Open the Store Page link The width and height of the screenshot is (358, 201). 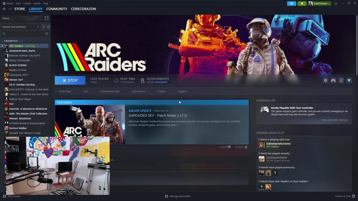[x=65, y=91]
